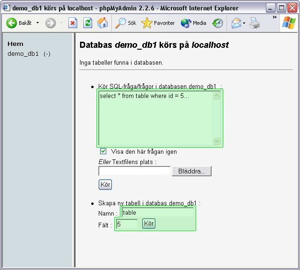The height and width of the screenshot is (270, 300).
Task: Click the Refresh page icon
Action: (88, 23)
